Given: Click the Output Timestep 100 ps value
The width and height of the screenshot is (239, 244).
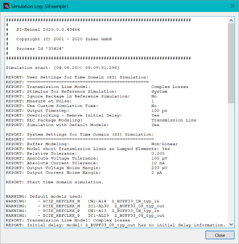Looking at the screenshot, I should click(x=159, y=111).
